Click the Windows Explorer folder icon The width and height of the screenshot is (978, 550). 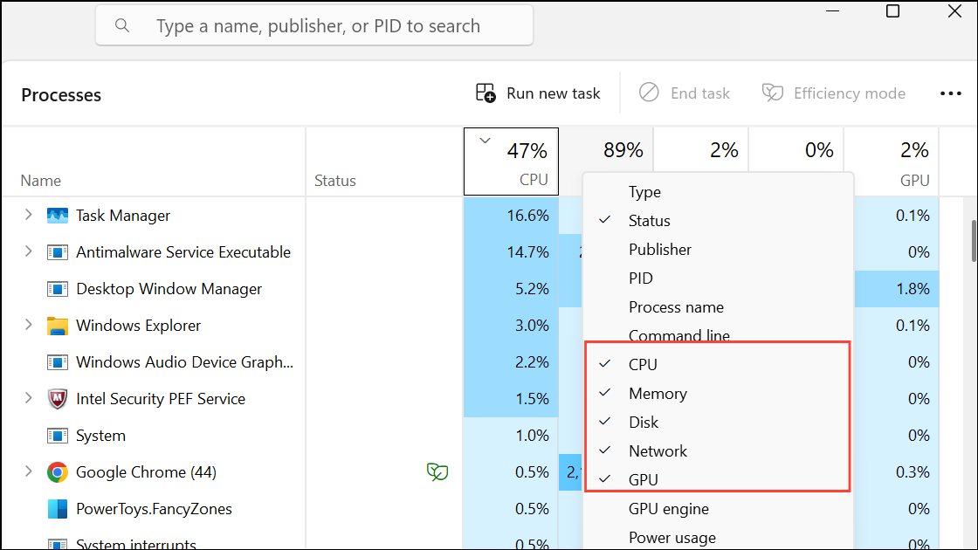click(x=57, y=326)
